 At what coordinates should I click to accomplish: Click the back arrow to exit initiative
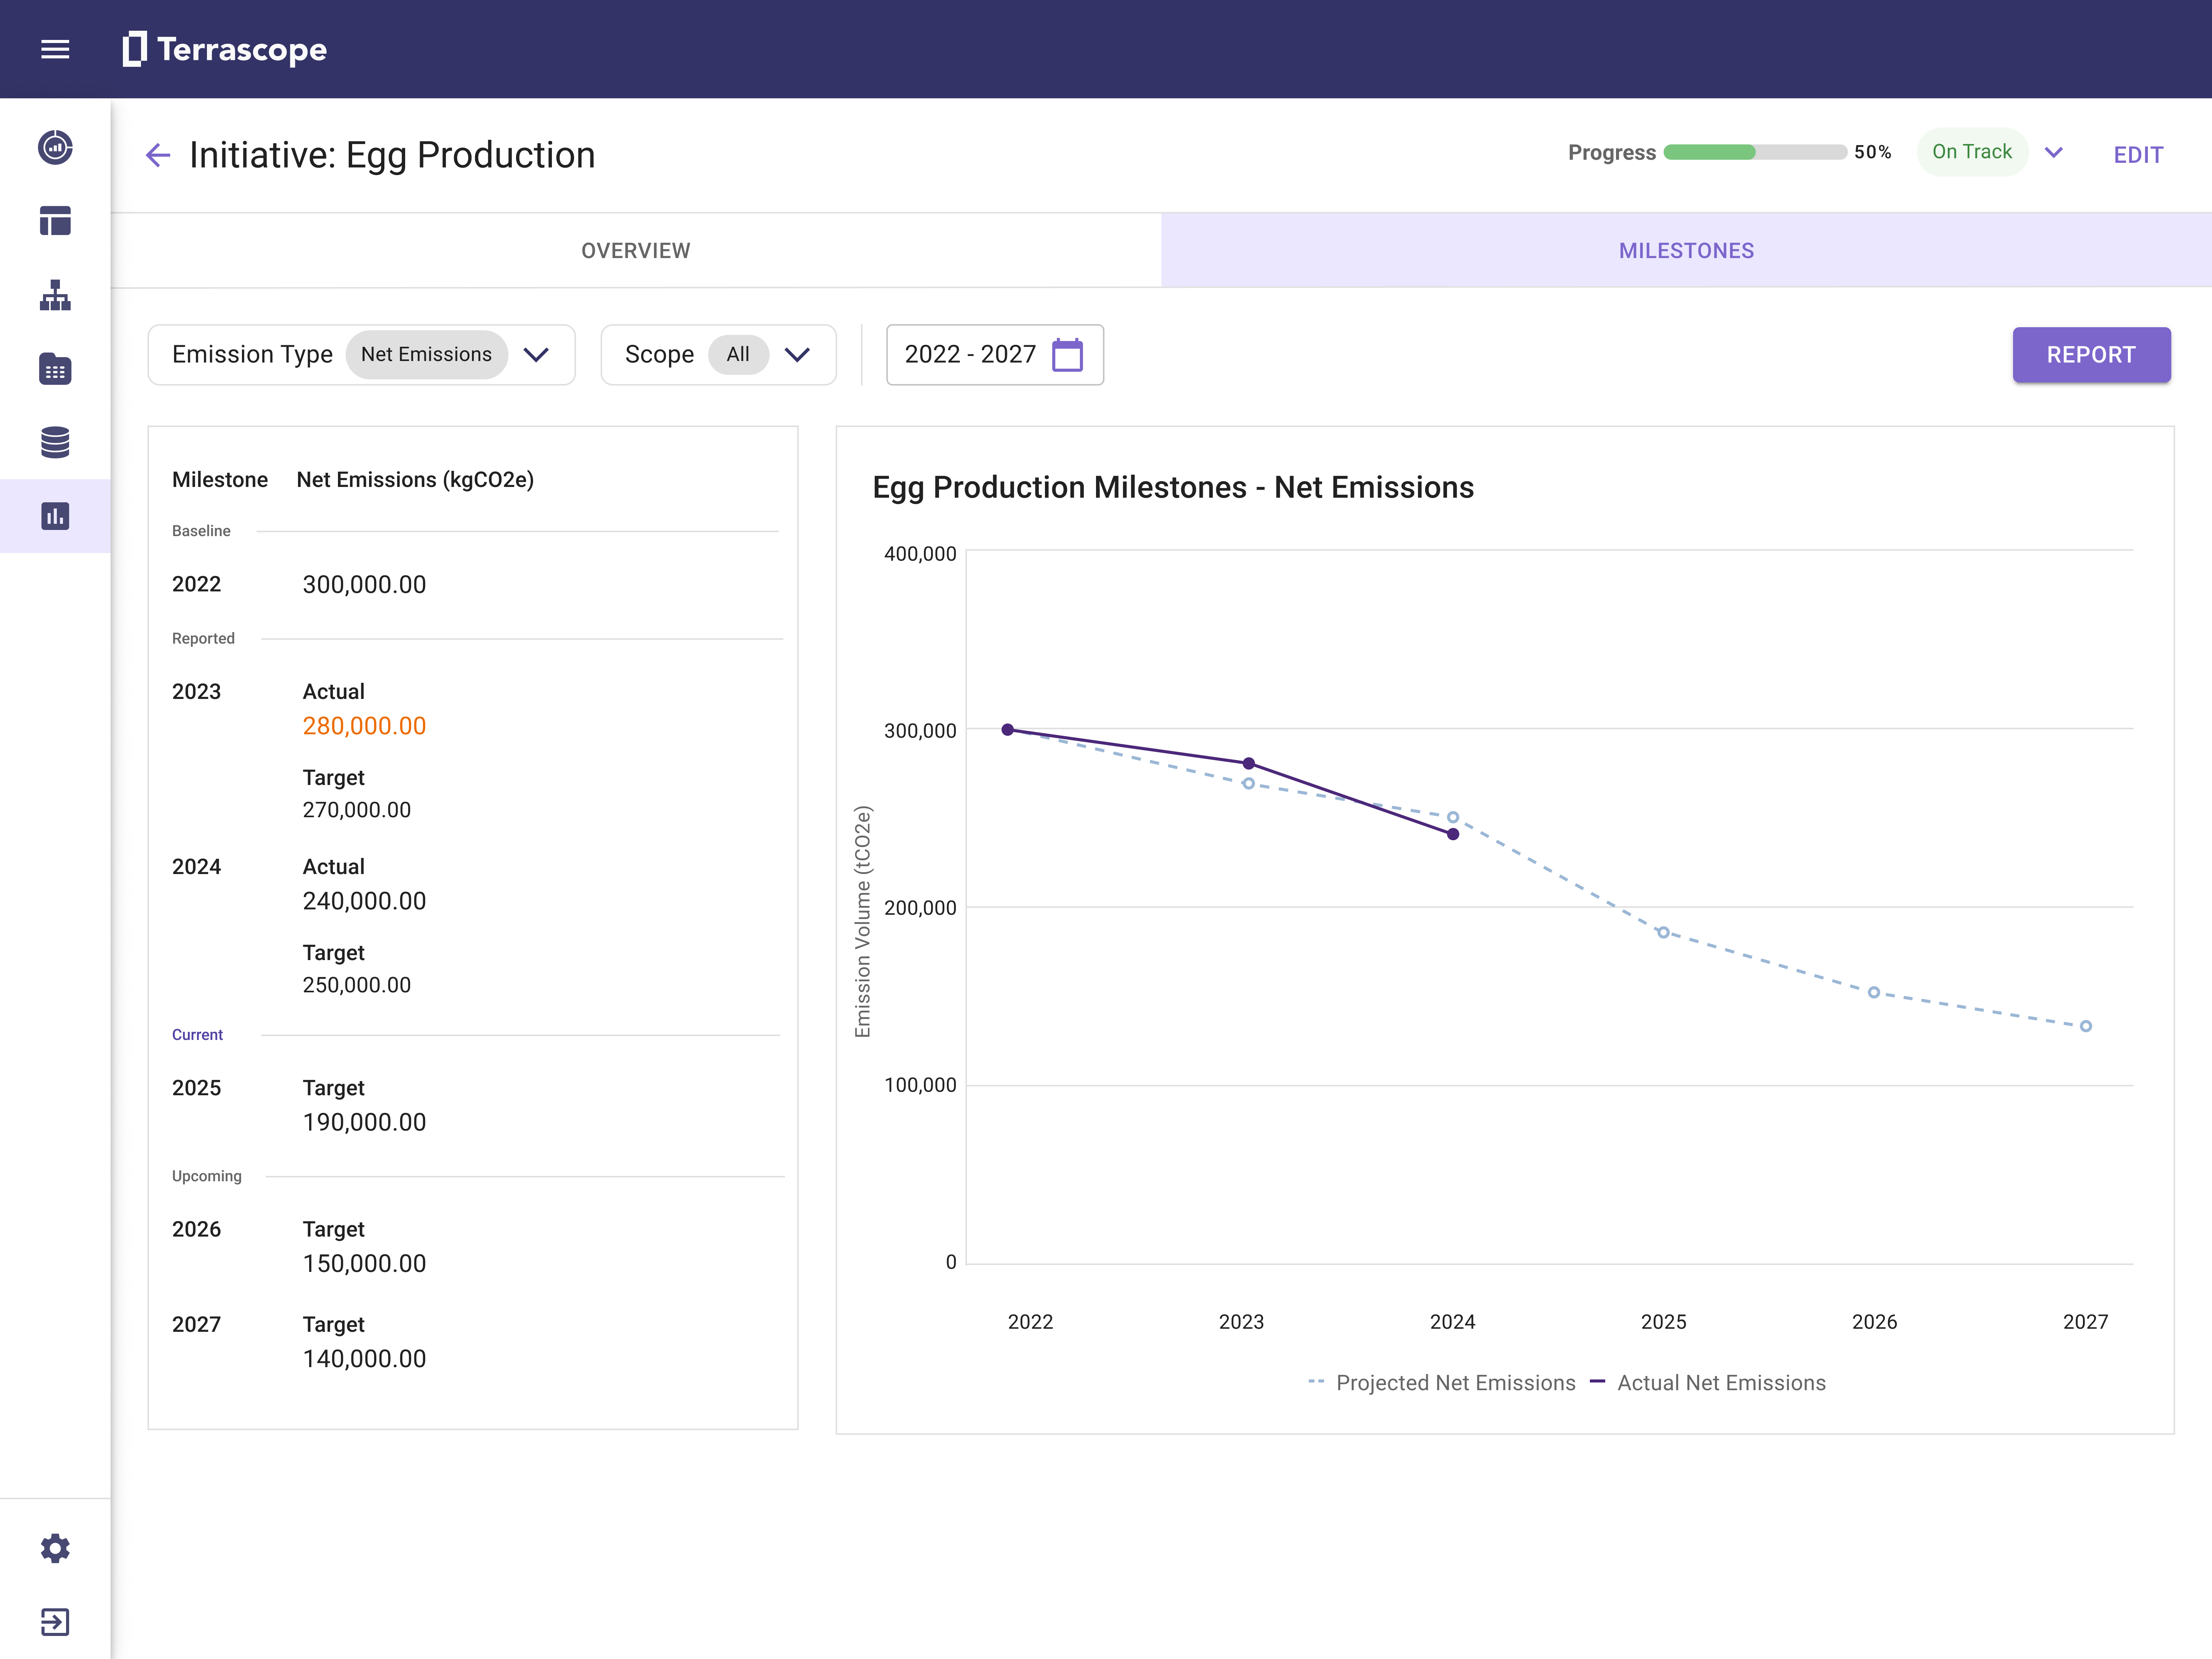159,155
